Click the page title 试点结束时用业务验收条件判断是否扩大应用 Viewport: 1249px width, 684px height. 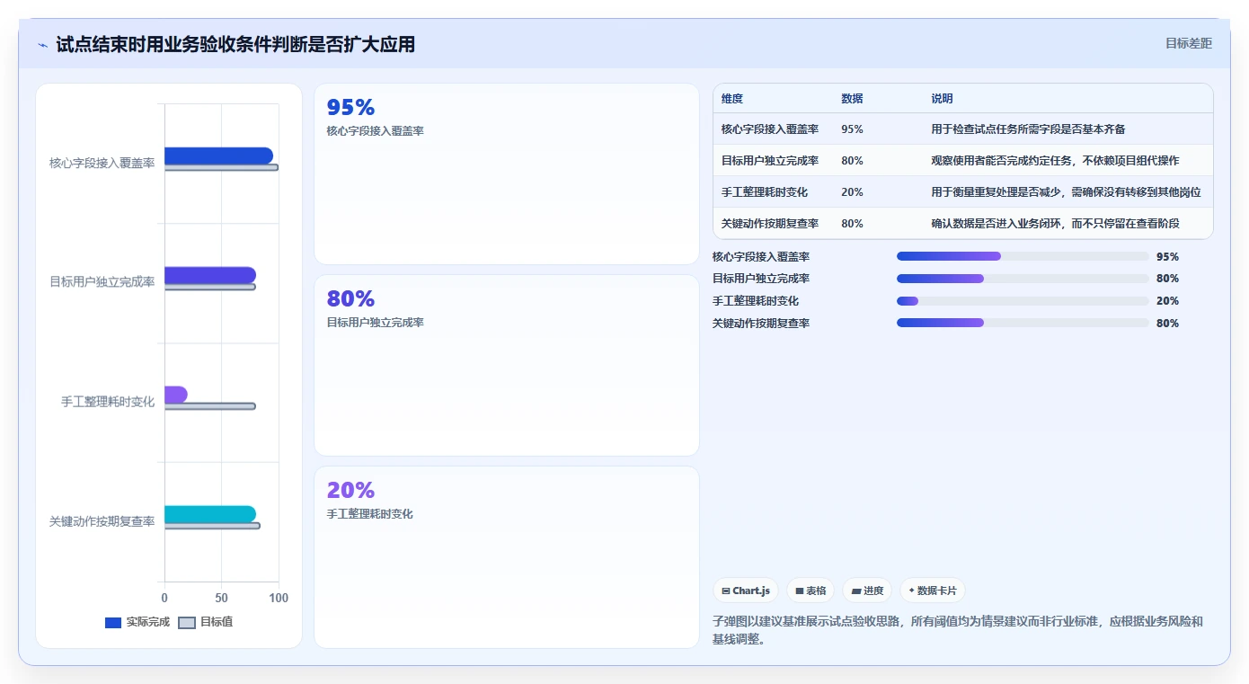click(235, 44)
